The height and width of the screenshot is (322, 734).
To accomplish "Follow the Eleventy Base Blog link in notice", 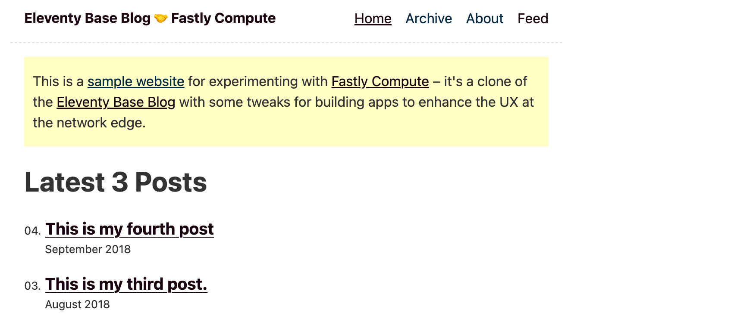I will click(116, 102).
